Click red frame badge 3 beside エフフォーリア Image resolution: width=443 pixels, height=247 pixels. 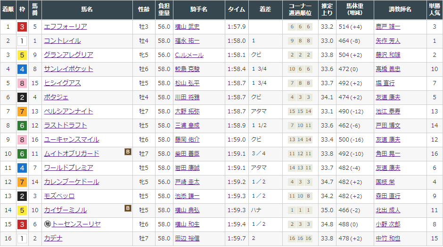(22, 27)
